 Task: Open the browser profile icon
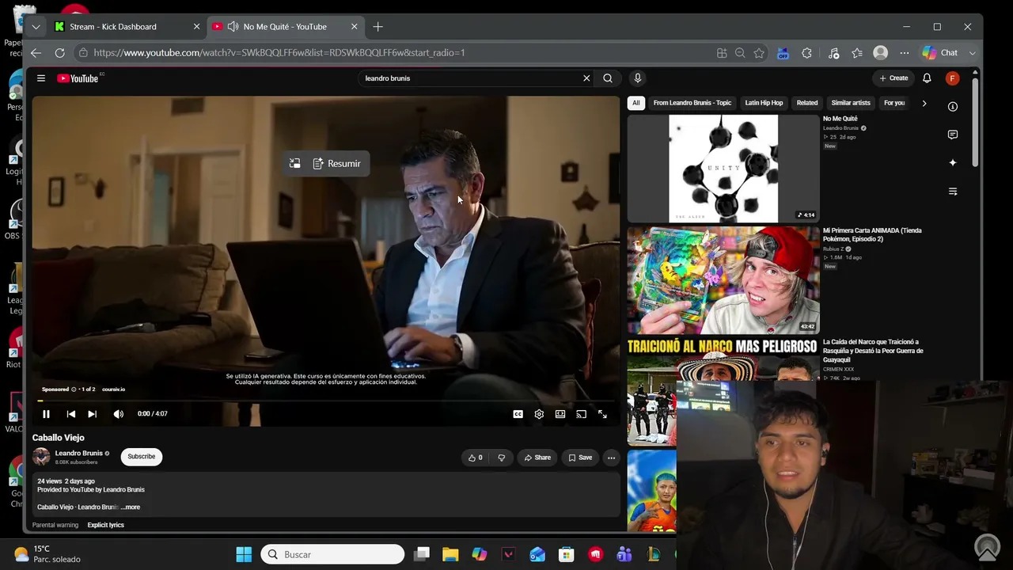880,53
